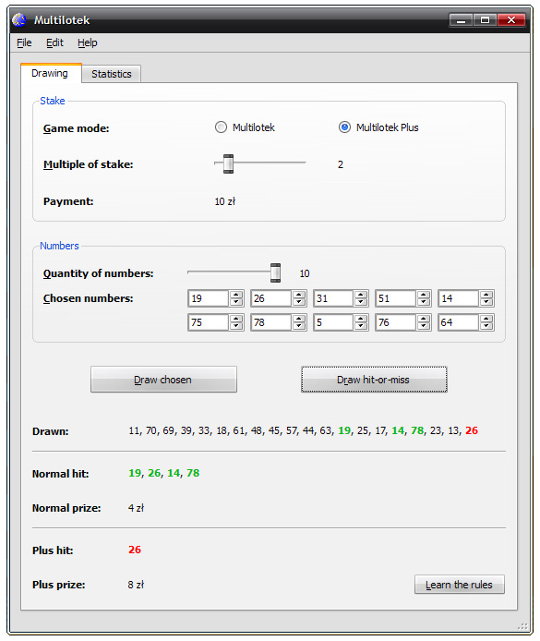The image size is (540, 641).
Task: Increase the chosen number 31 with up arrow
Action: click(x=361, y=295)
